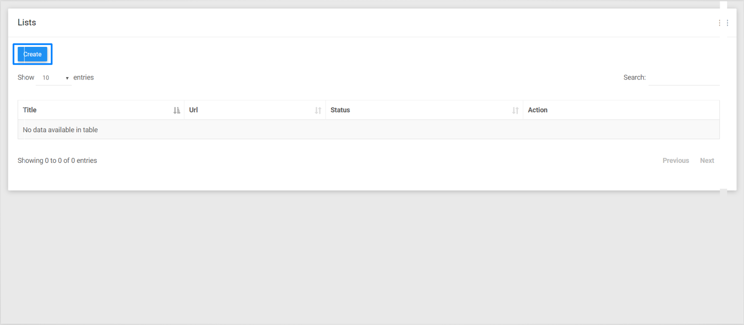Select 'Showing 0 to 0 of 0 entries' text
This screenshot has height=325, width=744.
57,160
